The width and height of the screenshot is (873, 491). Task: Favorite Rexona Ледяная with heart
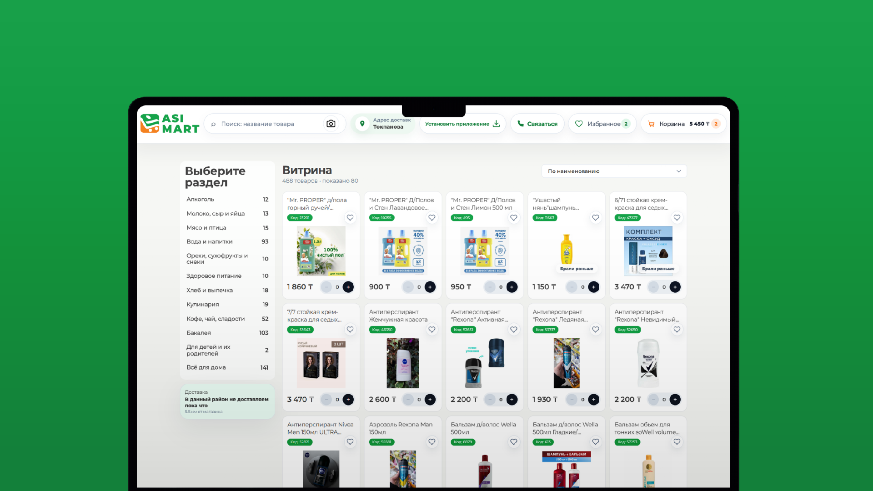(596, 330)
